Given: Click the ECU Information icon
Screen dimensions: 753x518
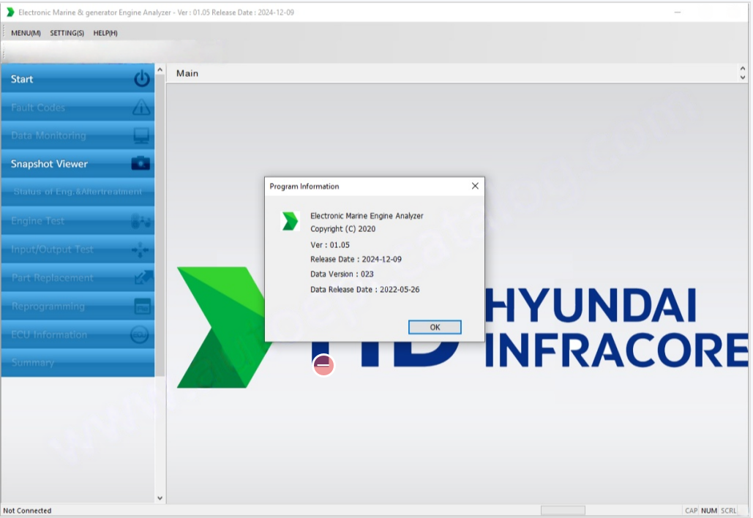Looking at the screenshot, I should pyautogui.click(x=140, y=335).
